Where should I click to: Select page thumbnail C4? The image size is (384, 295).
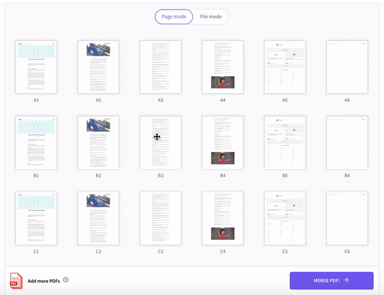[x=223, y=218]
